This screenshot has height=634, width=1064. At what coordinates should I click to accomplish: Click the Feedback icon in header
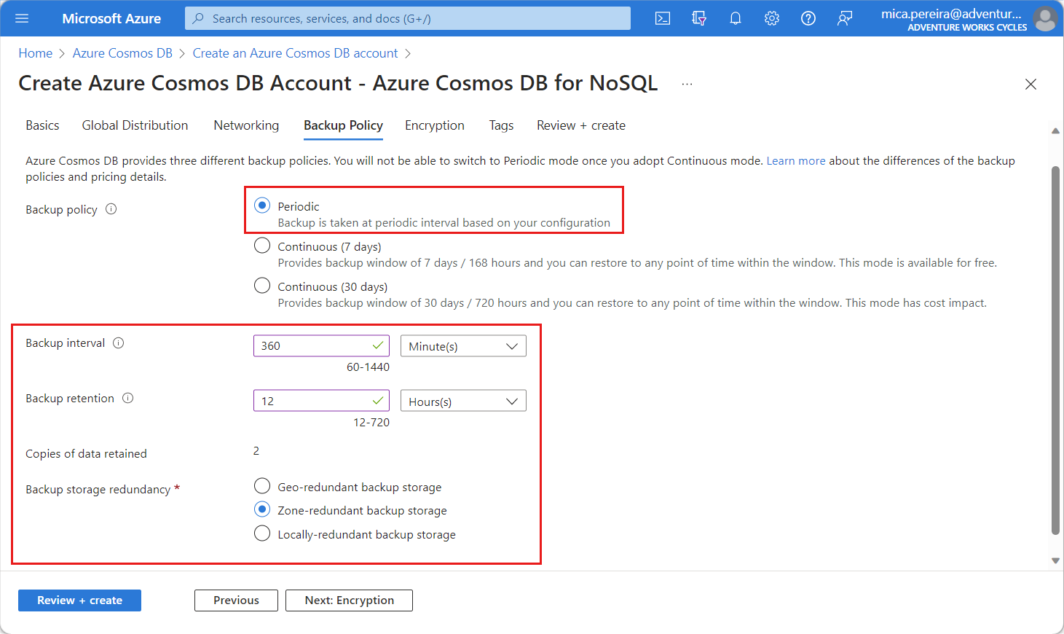point(844,18)
